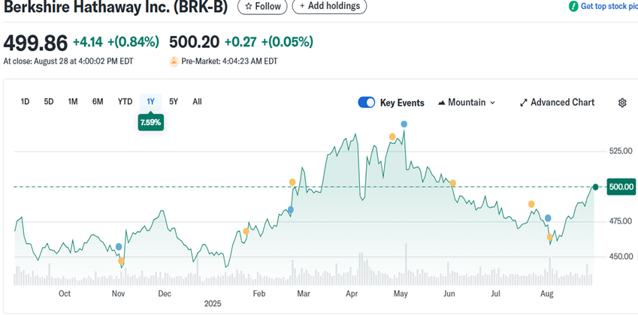Click the 499.86 closing price
Screen dimensions: 638x315
[35, 43]
